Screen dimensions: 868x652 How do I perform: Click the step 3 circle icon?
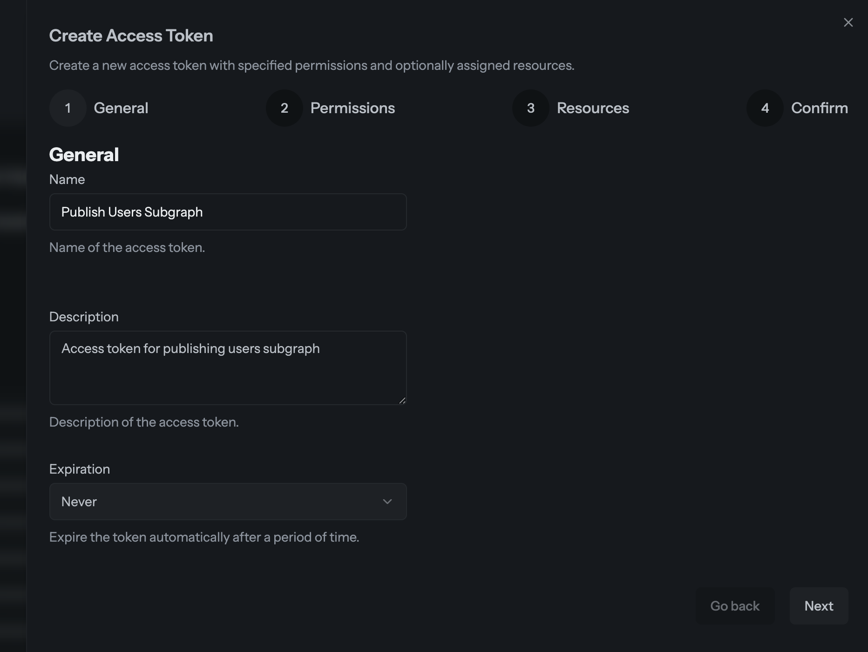tap(530, 108)
